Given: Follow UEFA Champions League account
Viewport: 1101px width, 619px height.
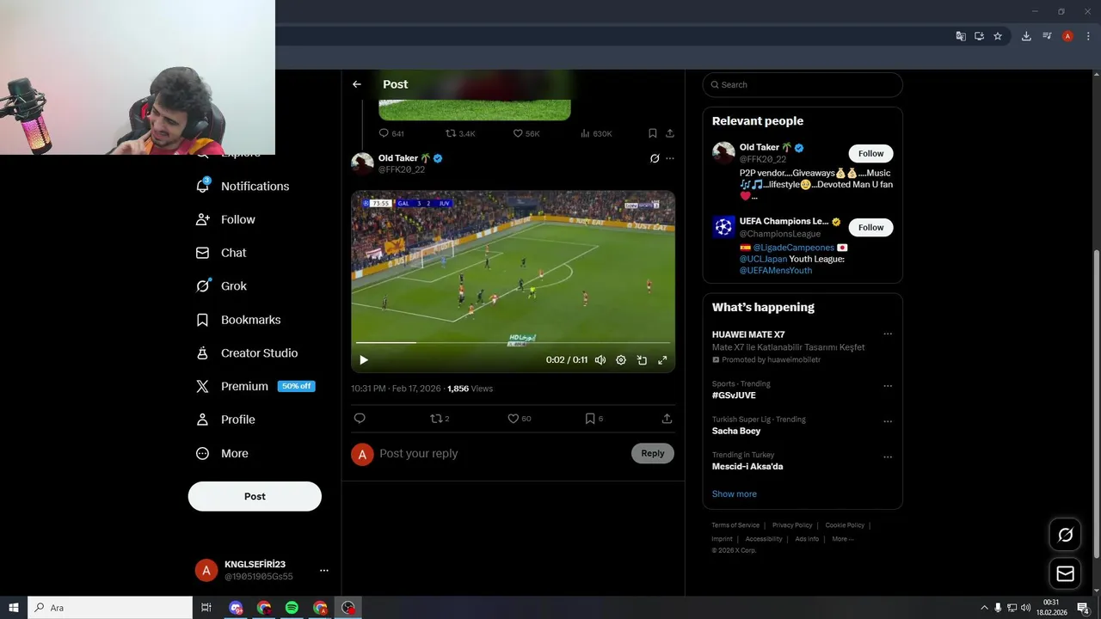Looking at the screenshot, I should 870,227.
